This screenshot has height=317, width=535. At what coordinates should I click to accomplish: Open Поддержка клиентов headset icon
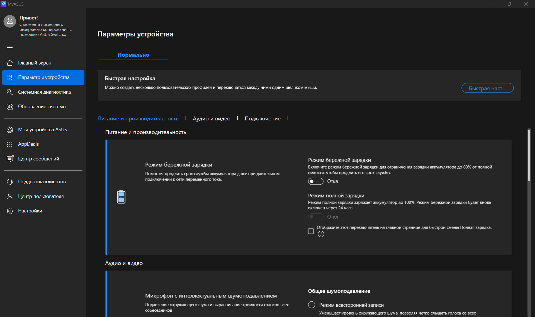coord(10,182)
